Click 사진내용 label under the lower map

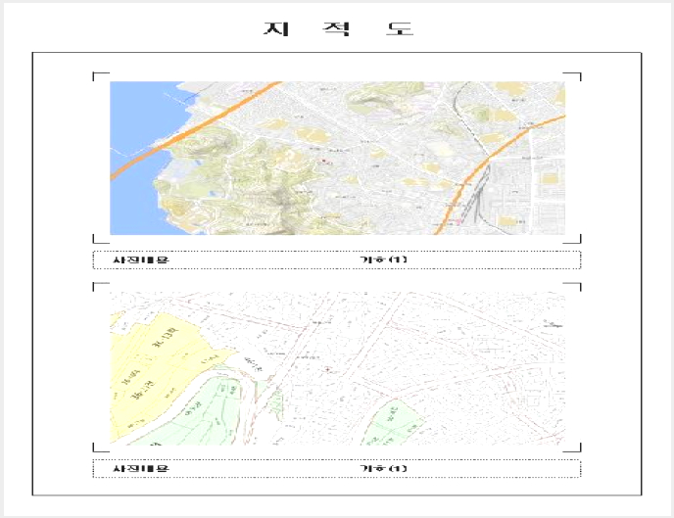(x=141, y=468)
